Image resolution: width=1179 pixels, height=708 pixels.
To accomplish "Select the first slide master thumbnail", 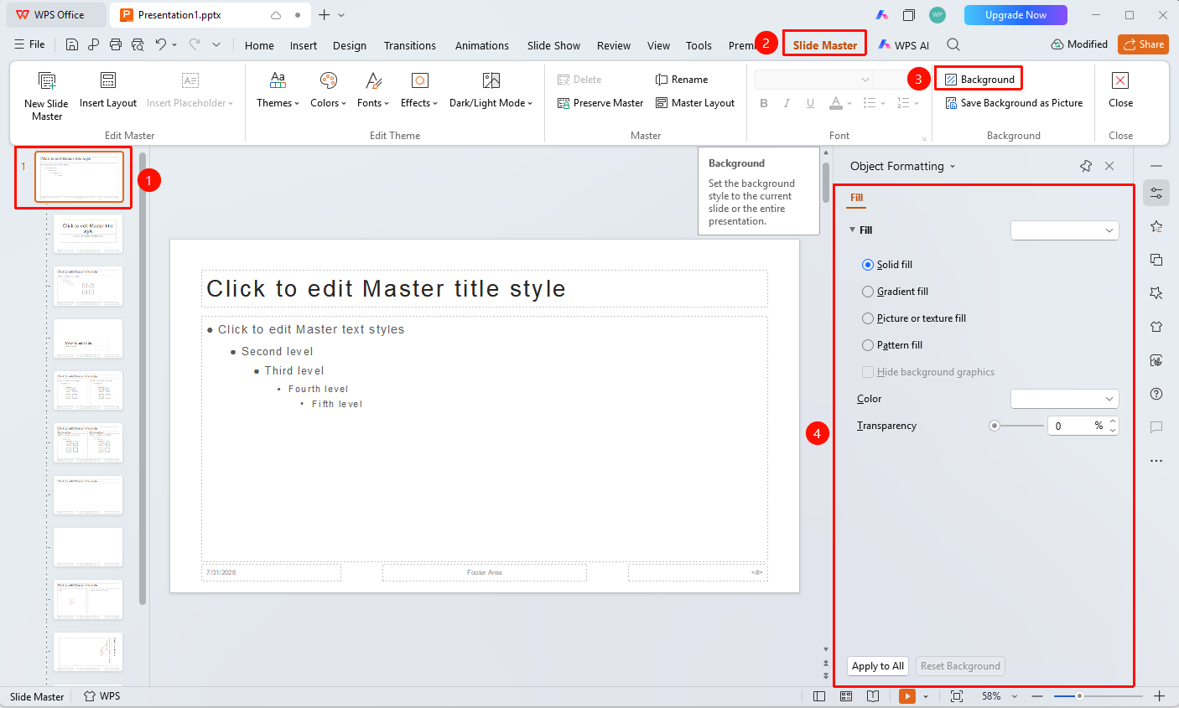I will [x=79, y=177].
